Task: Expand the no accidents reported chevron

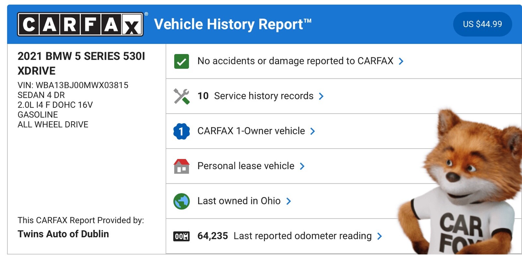Action: coord(401,61)
